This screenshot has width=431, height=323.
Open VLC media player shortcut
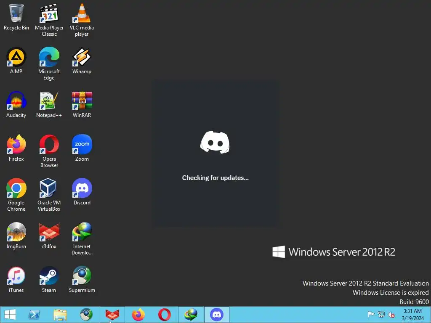82,20
